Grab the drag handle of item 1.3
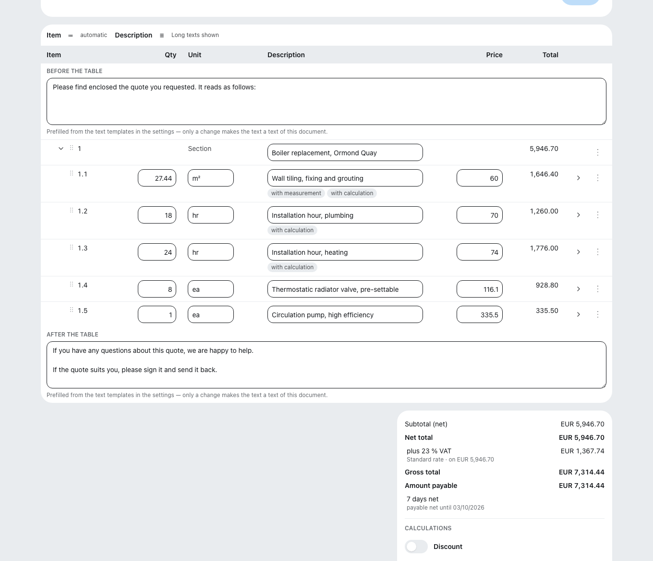Image resolution: width=653 pixels, height=561 pixels. pos(72,248)
